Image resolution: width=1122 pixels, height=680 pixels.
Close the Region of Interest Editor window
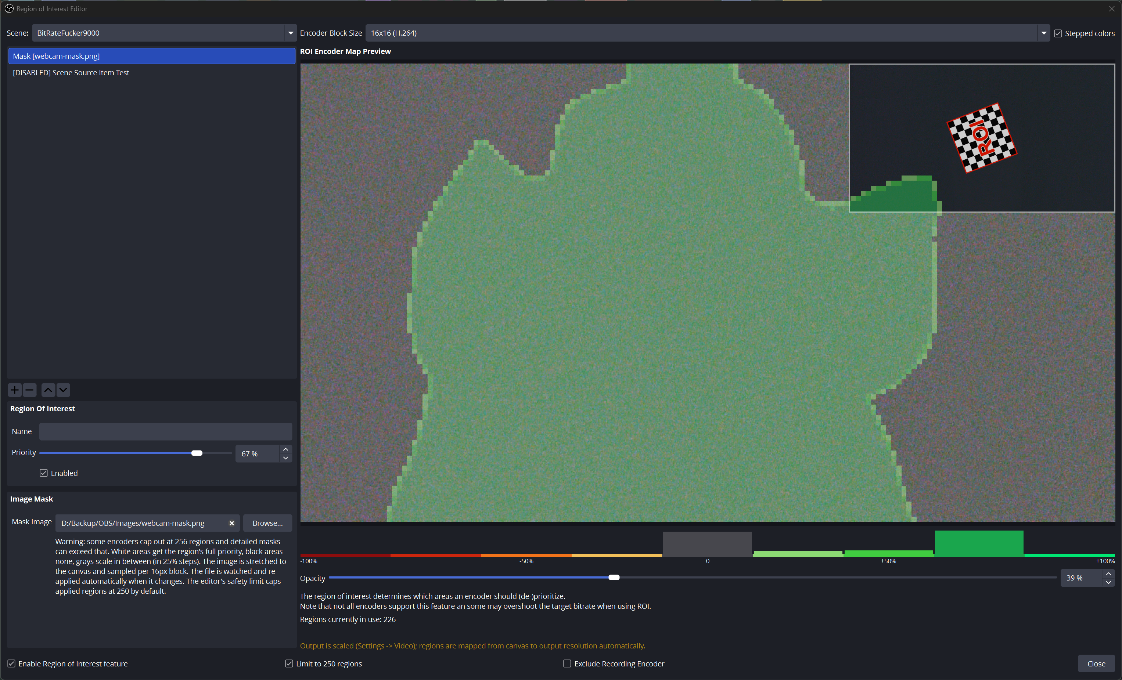pyautogui.click(x=1111, y=9)
